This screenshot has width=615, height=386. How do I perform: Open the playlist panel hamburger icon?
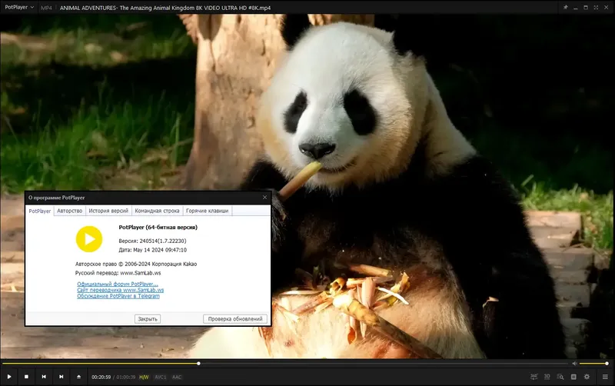pos(605,377)
